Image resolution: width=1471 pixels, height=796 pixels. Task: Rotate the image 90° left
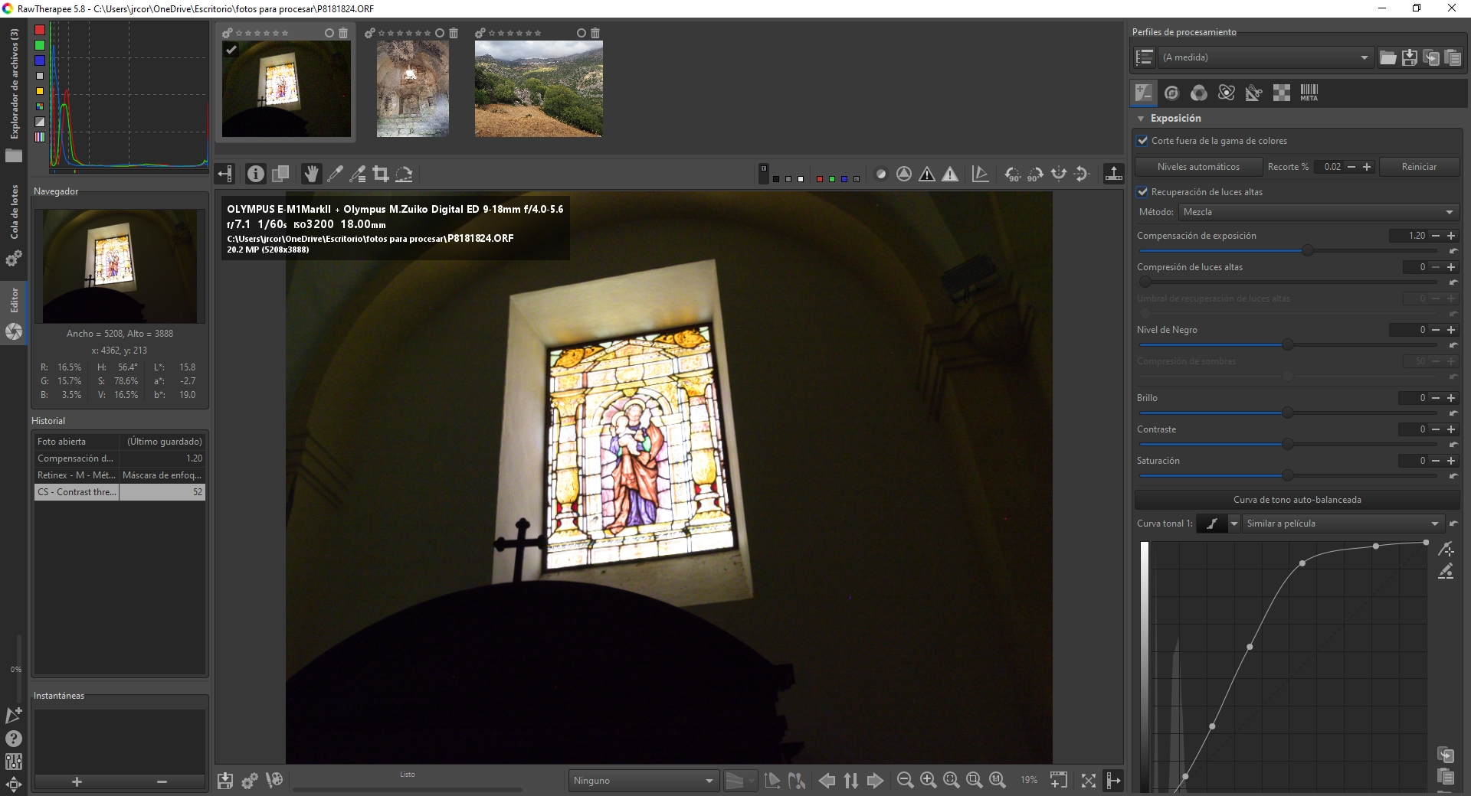click(x=1013, y=174)
